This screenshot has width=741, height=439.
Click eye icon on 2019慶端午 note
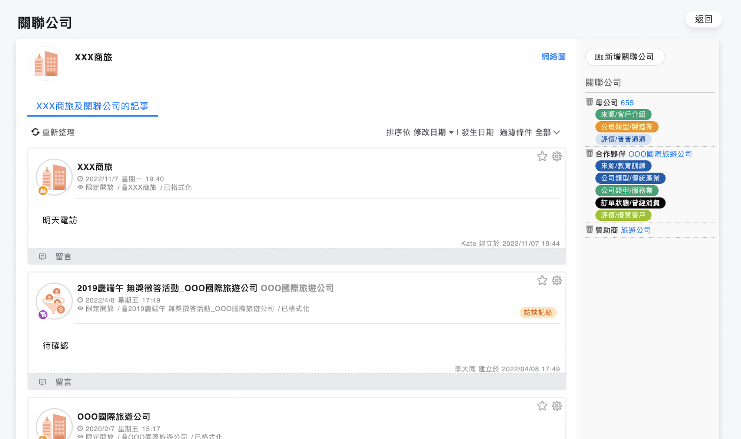coord(80,308)
